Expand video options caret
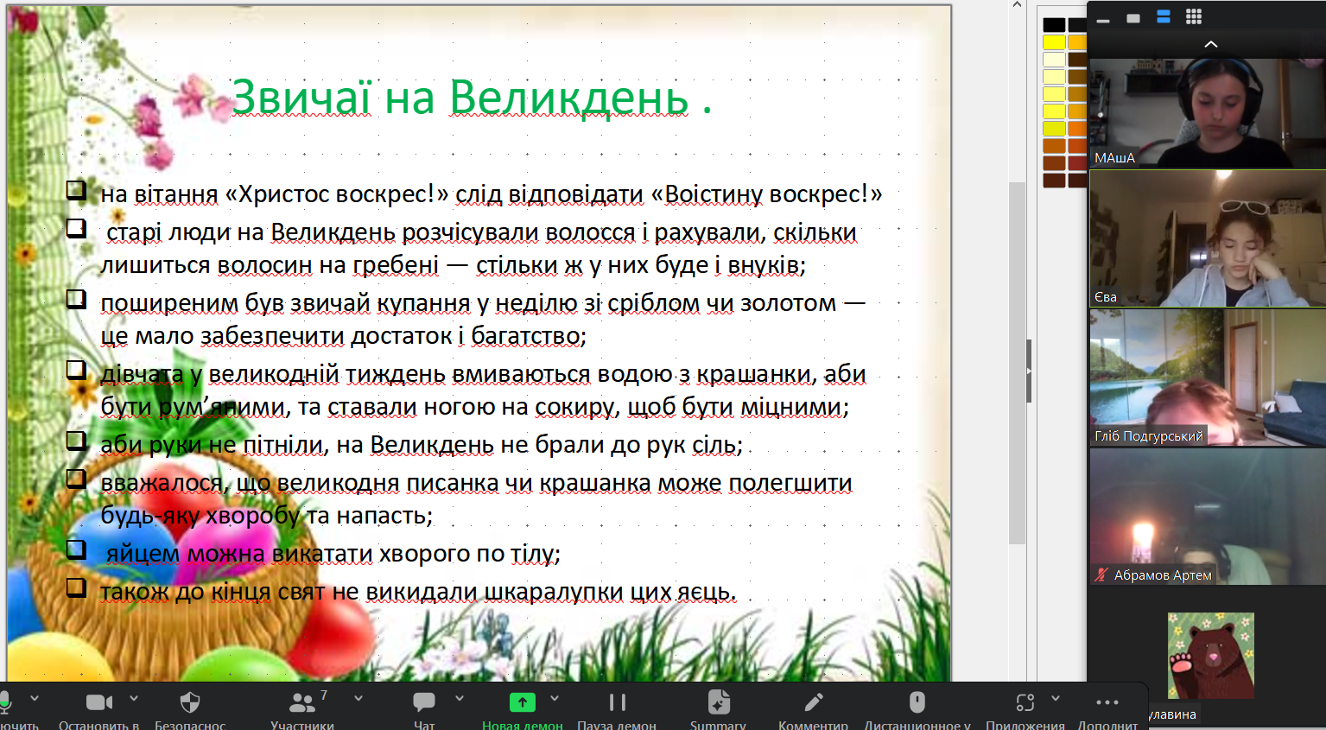Viewport: 1326px width, 730px height. click(134, 698)
